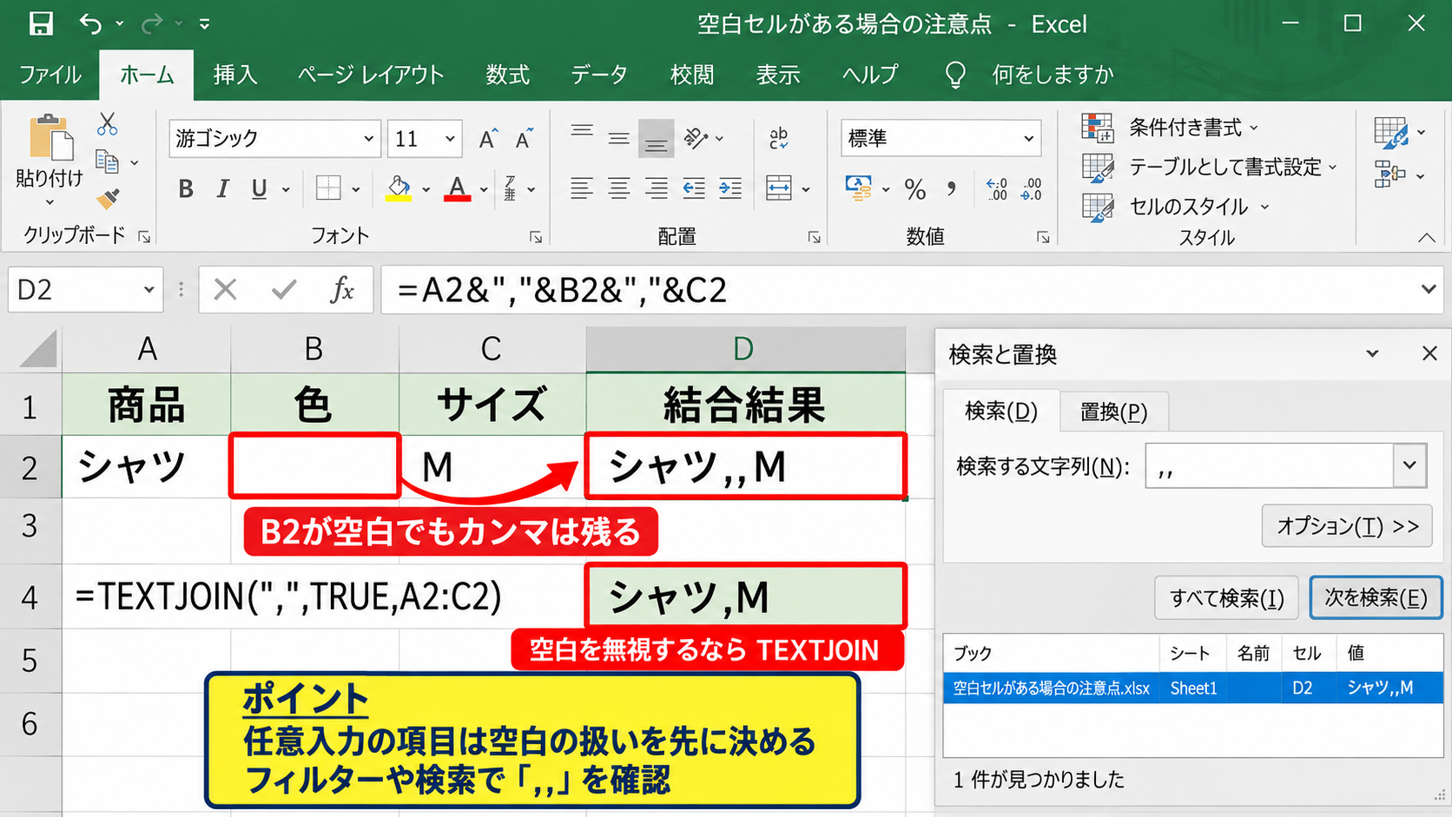
Task: Increase indent
Action: [730, 188]
